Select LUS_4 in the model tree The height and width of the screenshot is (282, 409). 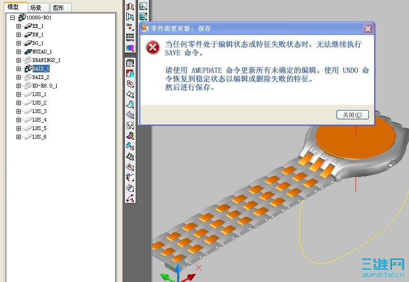(x=39, y=120)
